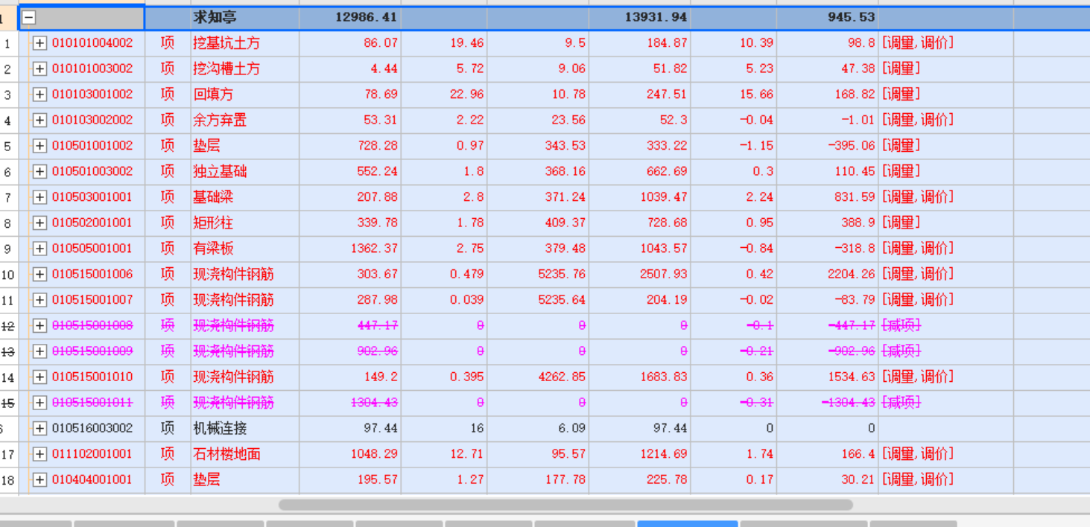Expand item 010404001001 垫层
Image resolution: width=1090 pixels, height=527 pixels.
pyautogui.click(x=39, y=479)
